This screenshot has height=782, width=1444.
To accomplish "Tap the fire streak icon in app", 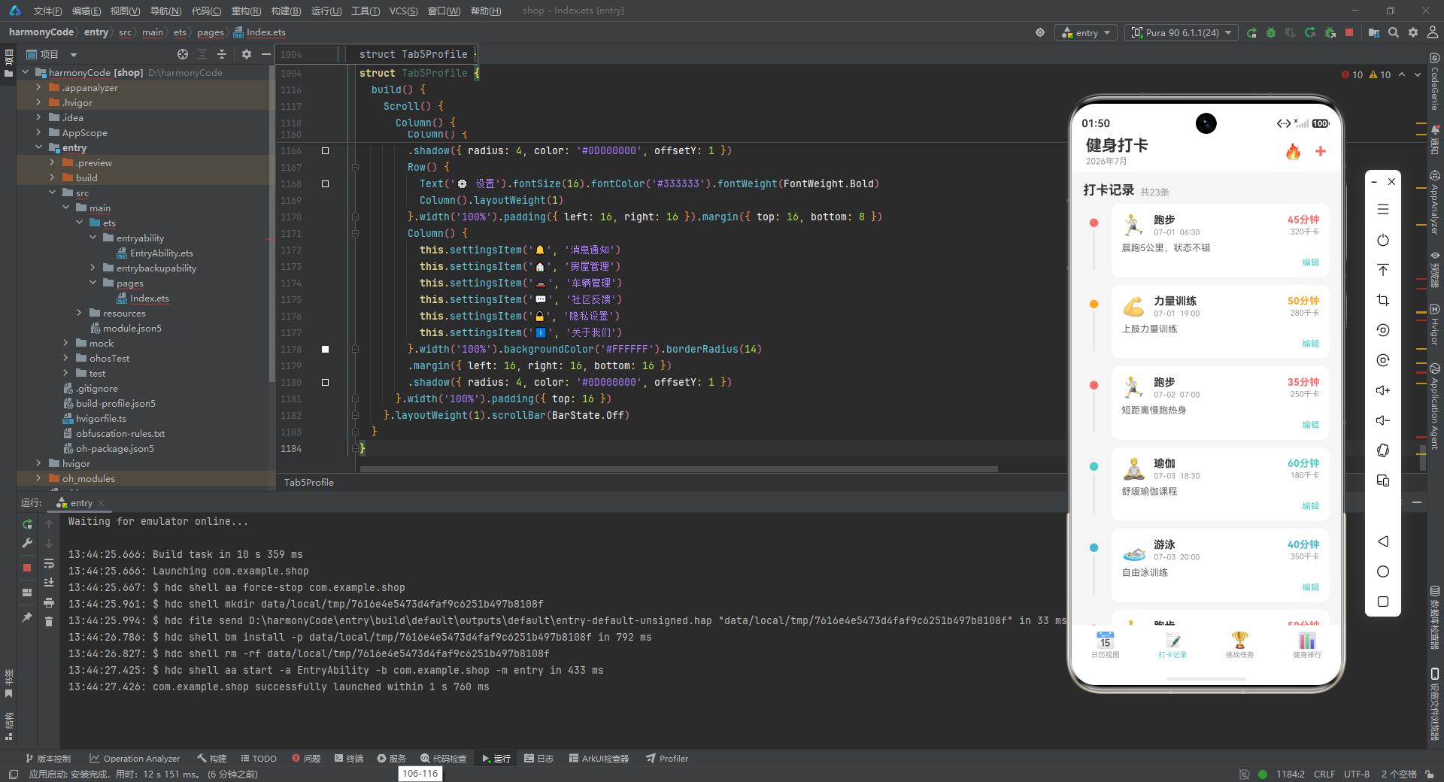I will click(1293, 151).
